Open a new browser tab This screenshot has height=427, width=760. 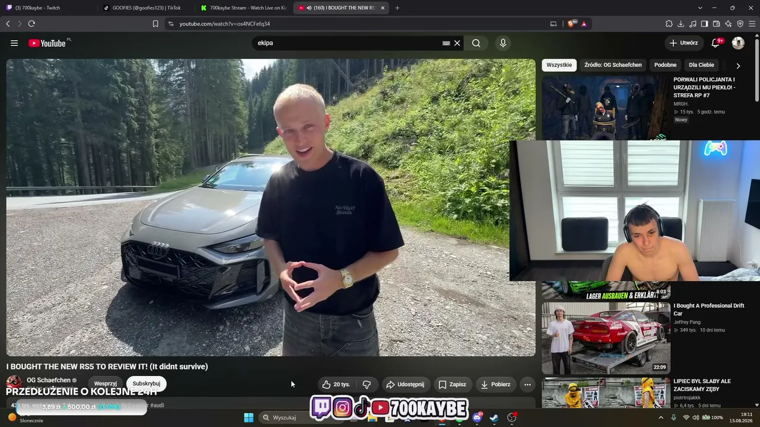(397, 8)
